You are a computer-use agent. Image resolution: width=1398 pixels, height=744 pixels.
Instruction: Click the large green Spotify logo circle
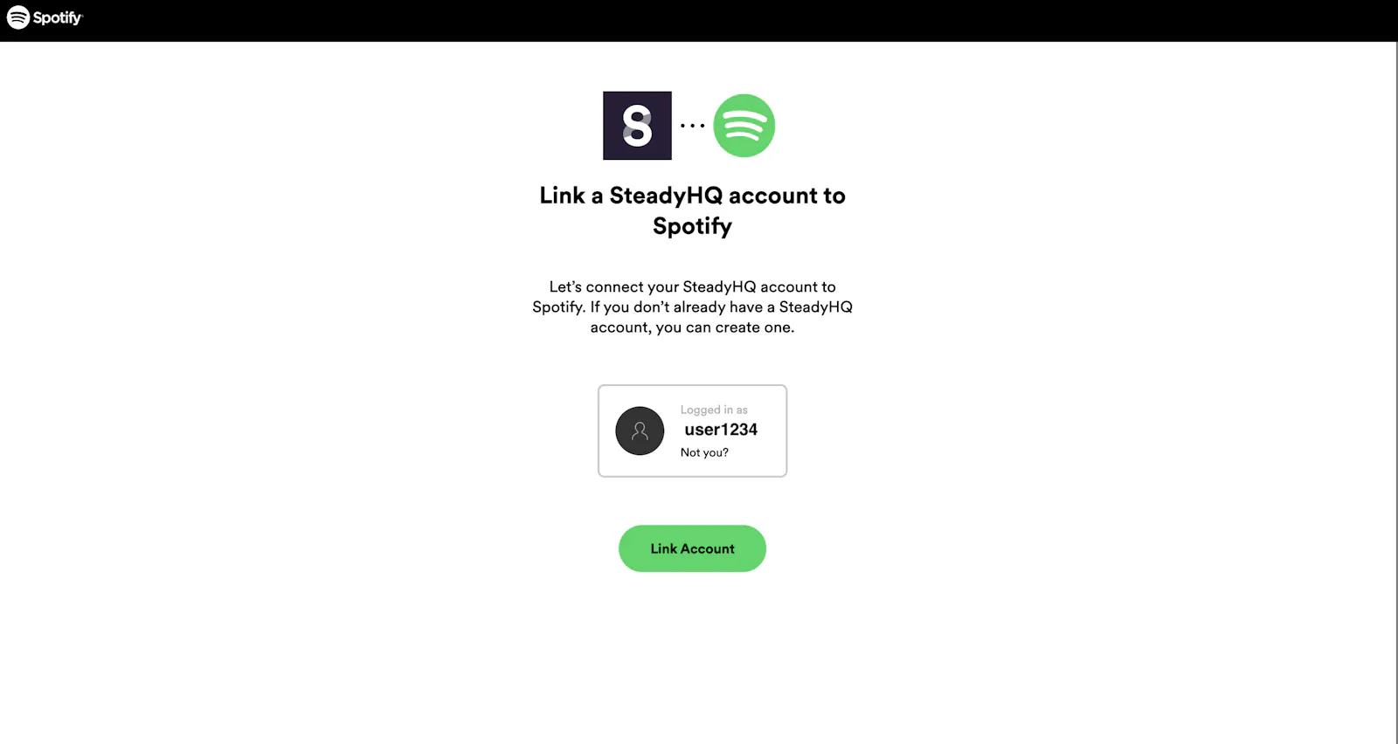coord(744,126)
